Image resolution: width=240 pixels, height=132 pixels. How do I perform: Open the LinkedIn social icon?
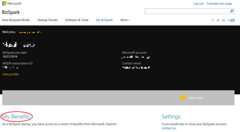pyautogui.click(x=223, y=20)
